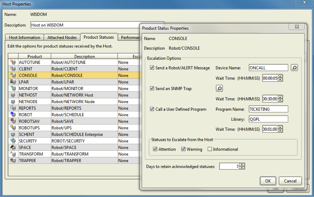The width and height of the screenshot is (314, 197).
Task: Click the AUTOTUNE product row icon
Action: point(13,62)
